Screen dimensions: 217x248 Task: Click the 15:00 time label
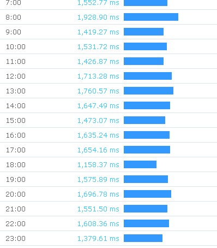(16, 121)
